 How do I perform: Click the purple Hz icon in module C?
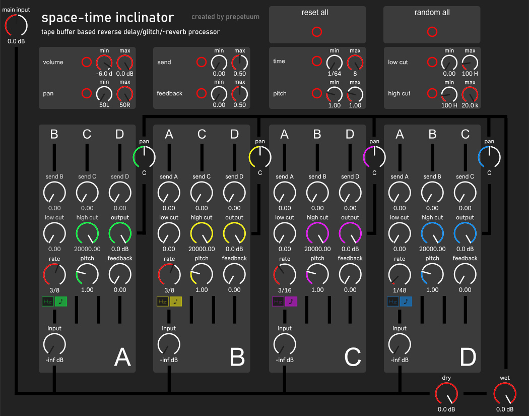[x=278, y=302]
